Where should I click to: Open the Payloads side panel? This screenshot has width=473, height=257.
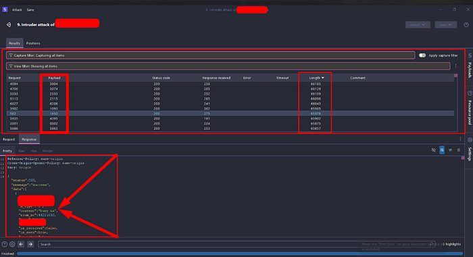470,66
